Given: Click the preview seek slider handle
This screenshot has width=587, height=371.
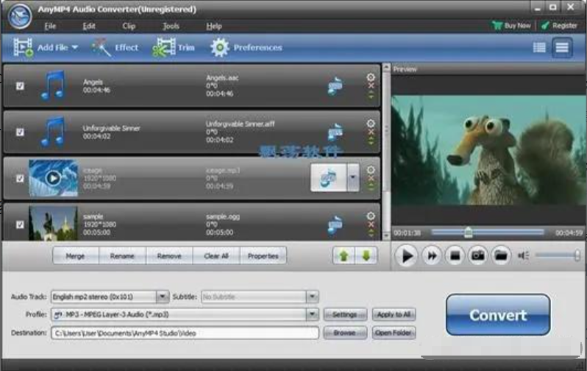Looking at the screenshot, I should coord(469,233).
